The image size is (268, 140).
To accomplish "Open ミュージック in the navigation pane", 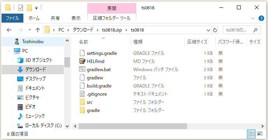I will point(35,116).
